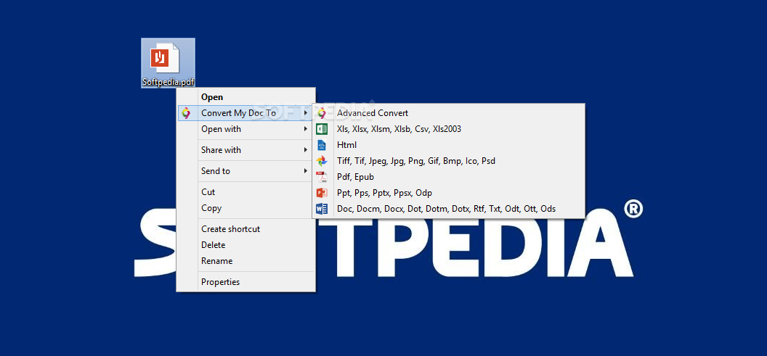Click the red Pdf icon in submenu

point(321,177)
